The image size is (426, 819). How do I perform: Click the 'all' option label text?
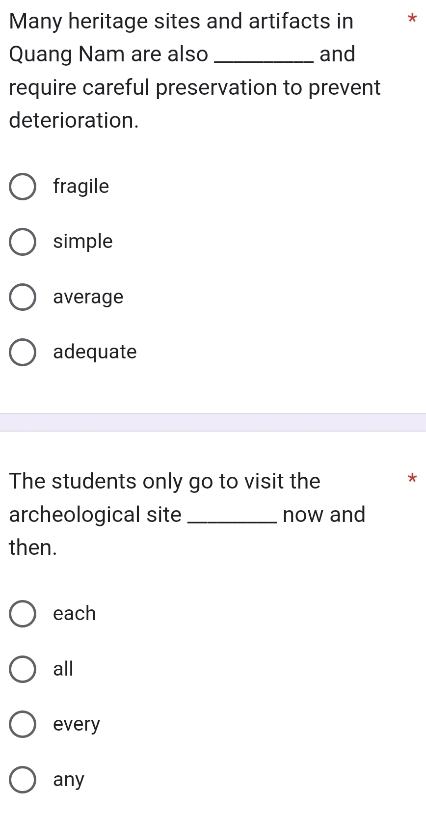tap(63, 669)
